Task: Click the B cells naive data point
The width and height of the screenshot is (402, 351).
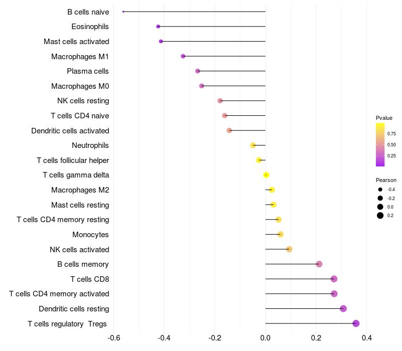Action: tap(123, 12)
